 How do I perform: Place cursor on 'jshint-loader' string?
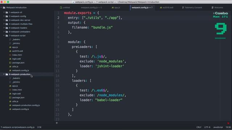tap(110, 66)
